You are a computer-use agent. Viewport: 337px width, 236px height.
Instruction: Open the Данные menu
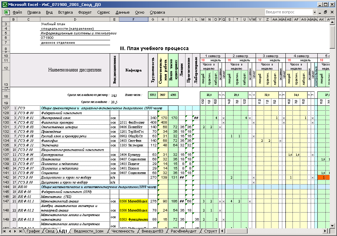[x=122, y=12]
